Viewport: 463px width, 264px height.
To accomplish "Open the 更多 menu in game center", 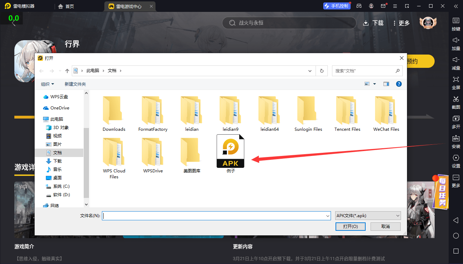I will [x=401, y=23].
